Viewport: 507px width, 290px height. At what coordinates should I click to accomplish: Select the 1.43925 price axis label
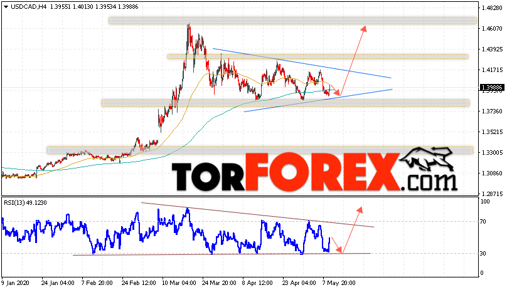[492, 49]
